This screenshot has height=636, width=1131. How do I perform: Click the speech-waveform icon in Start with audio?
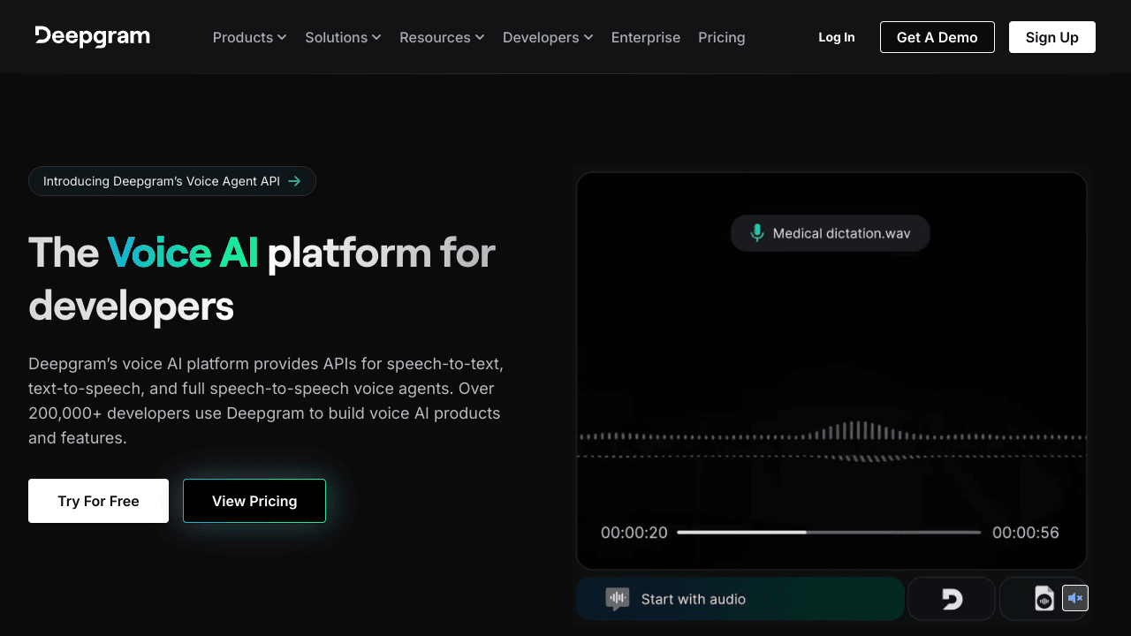pos(616,598)
